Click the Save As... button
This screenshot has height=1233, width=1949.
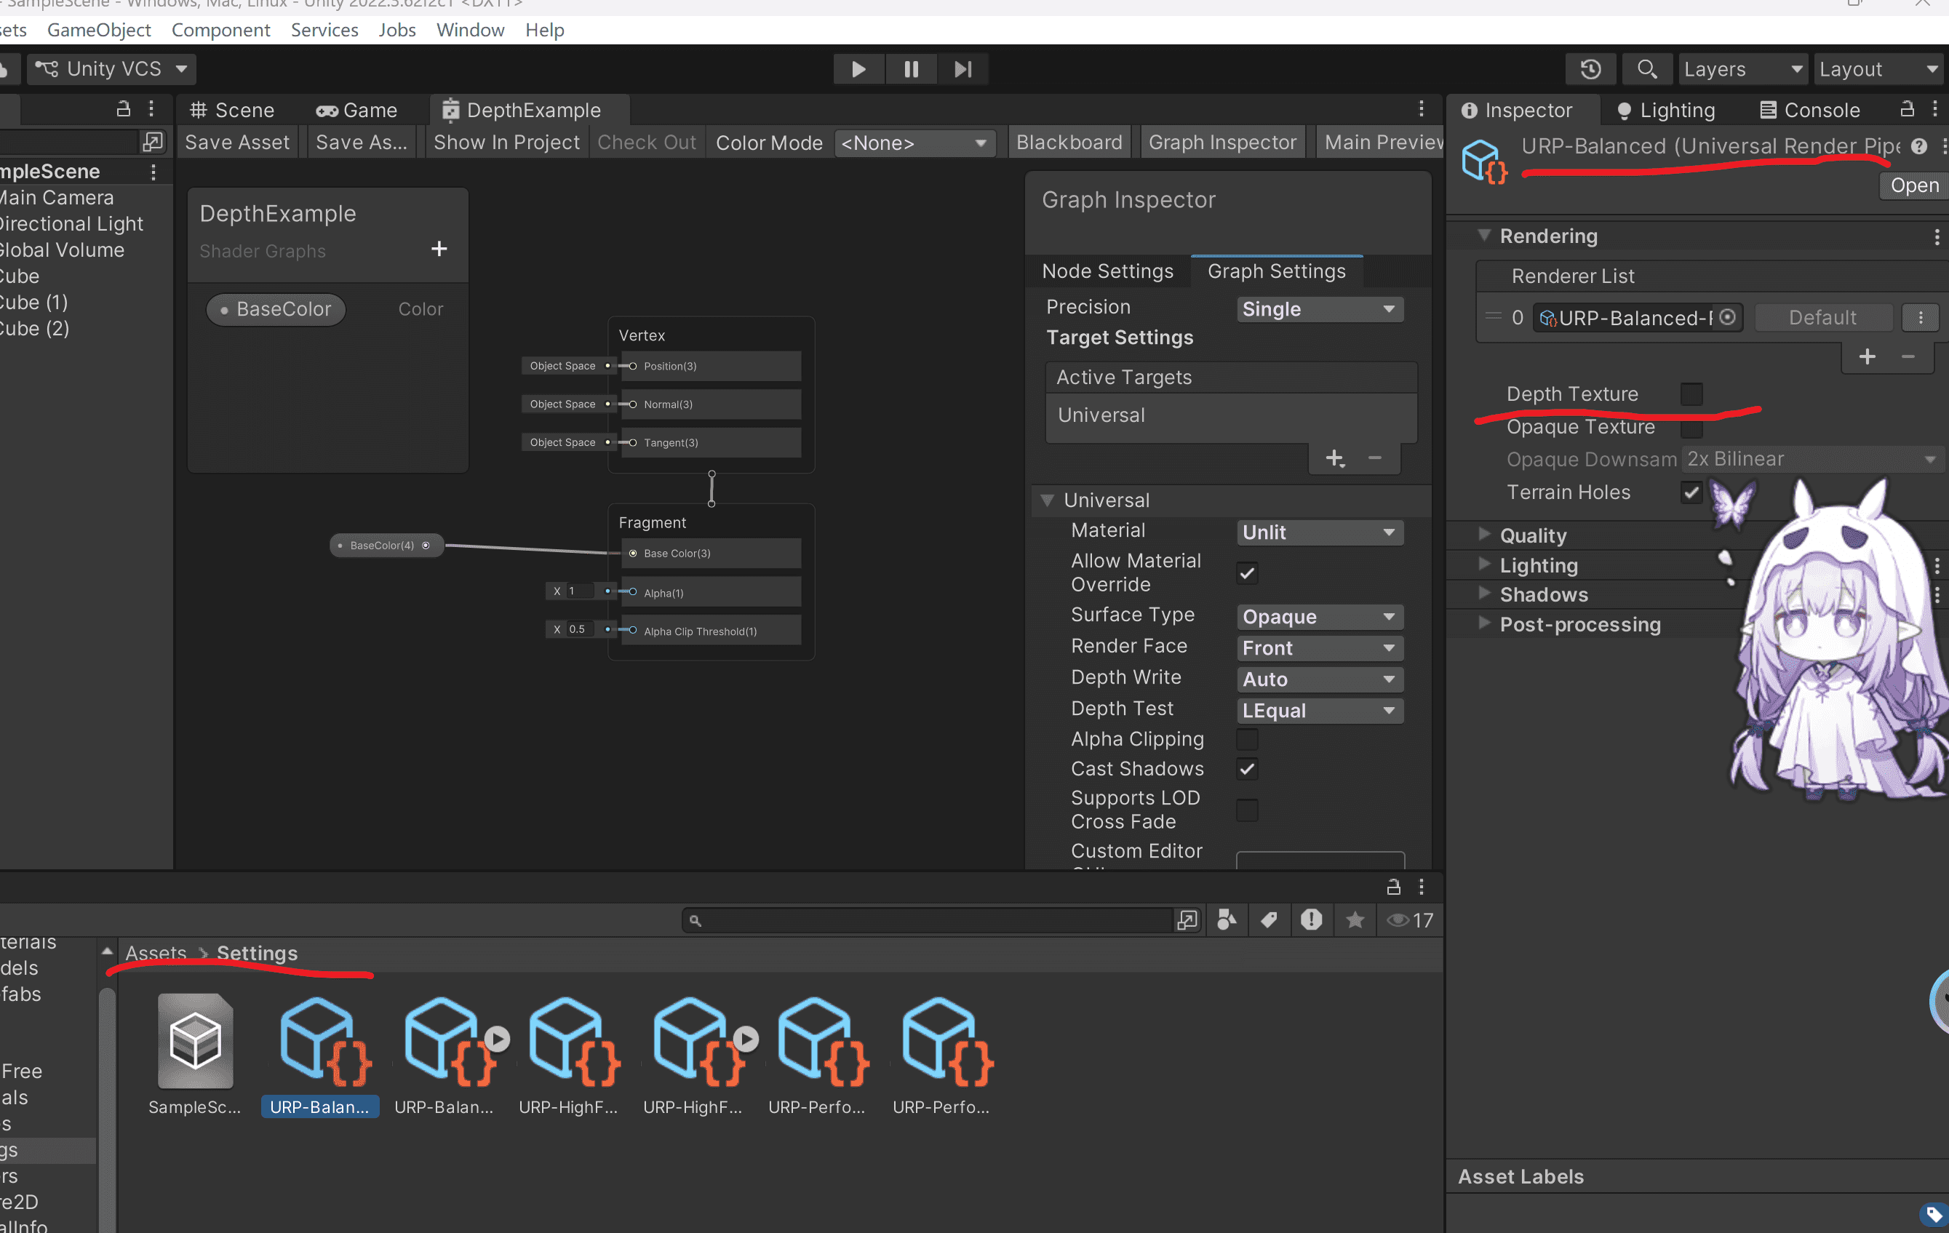(x=361, y=143)
